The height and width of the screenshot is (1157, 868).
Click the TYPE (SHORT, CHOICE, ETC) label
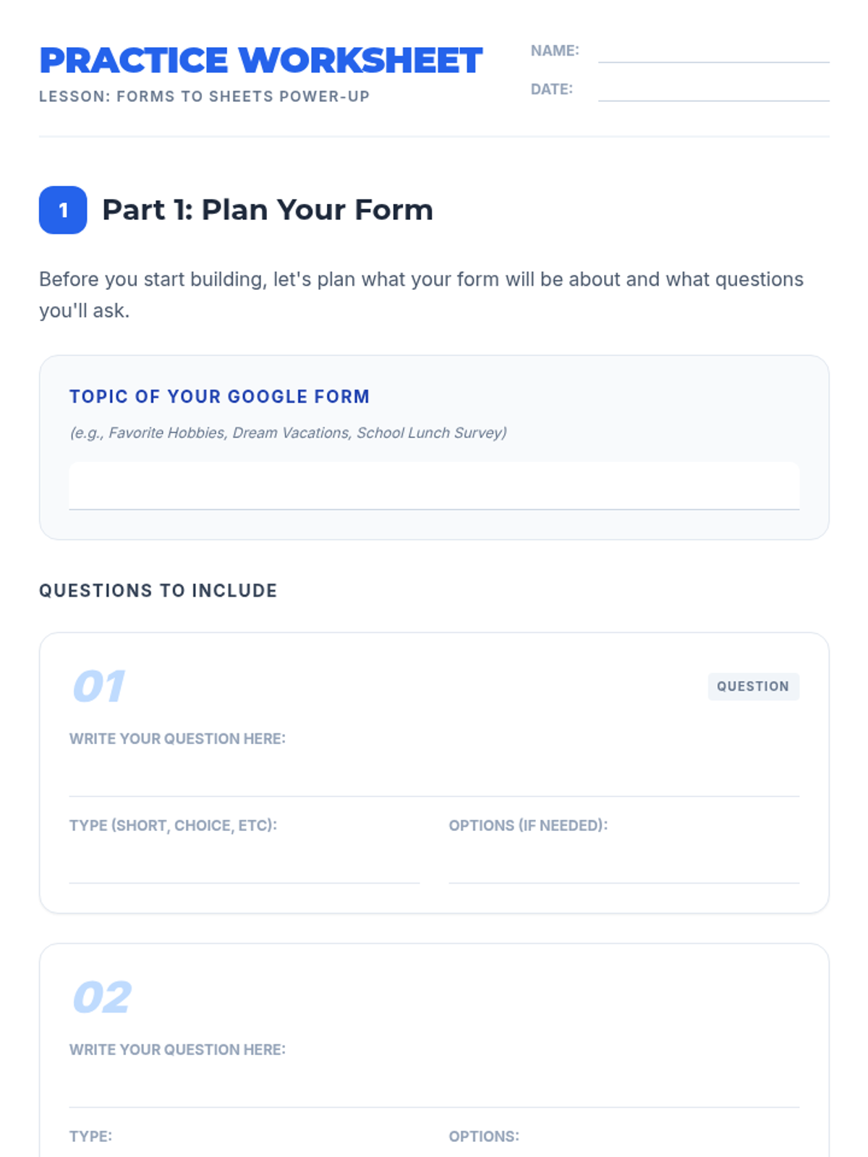coord(173,825)
